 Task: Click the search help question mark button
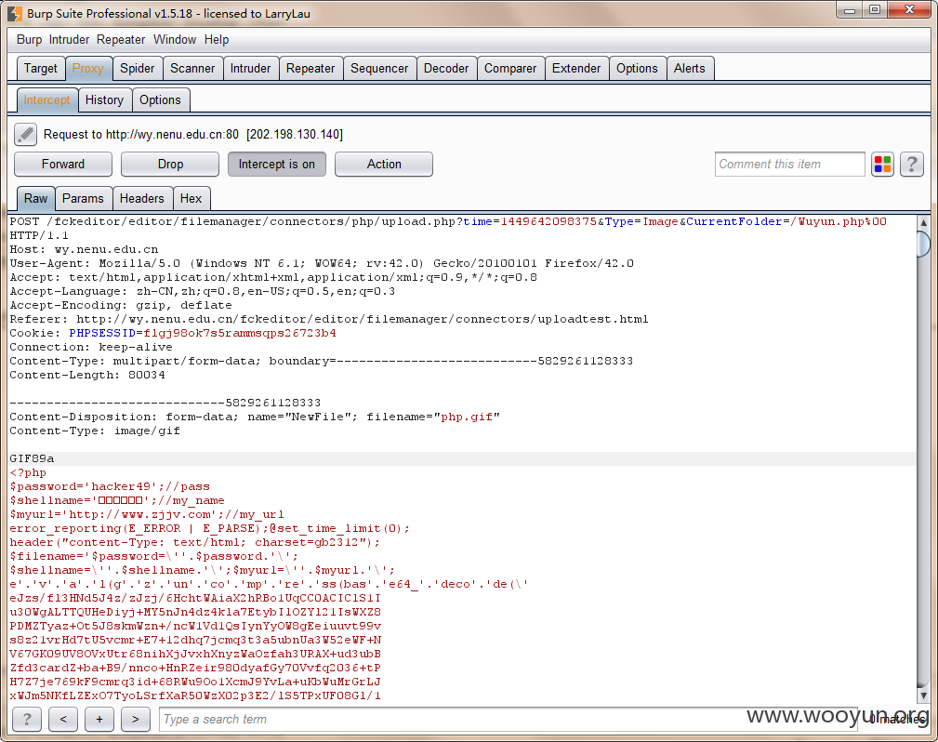tap(27, 719)
